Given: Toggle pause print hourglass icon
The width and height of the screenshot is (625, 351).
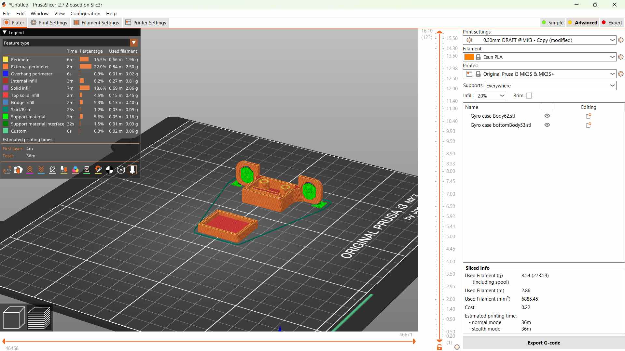Looking at the screenshot, I should [87, 170].
